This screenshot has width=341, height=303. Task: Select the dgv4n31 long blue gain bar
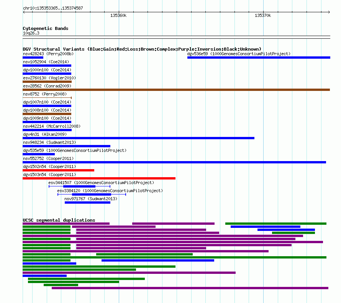click(139, 138)
